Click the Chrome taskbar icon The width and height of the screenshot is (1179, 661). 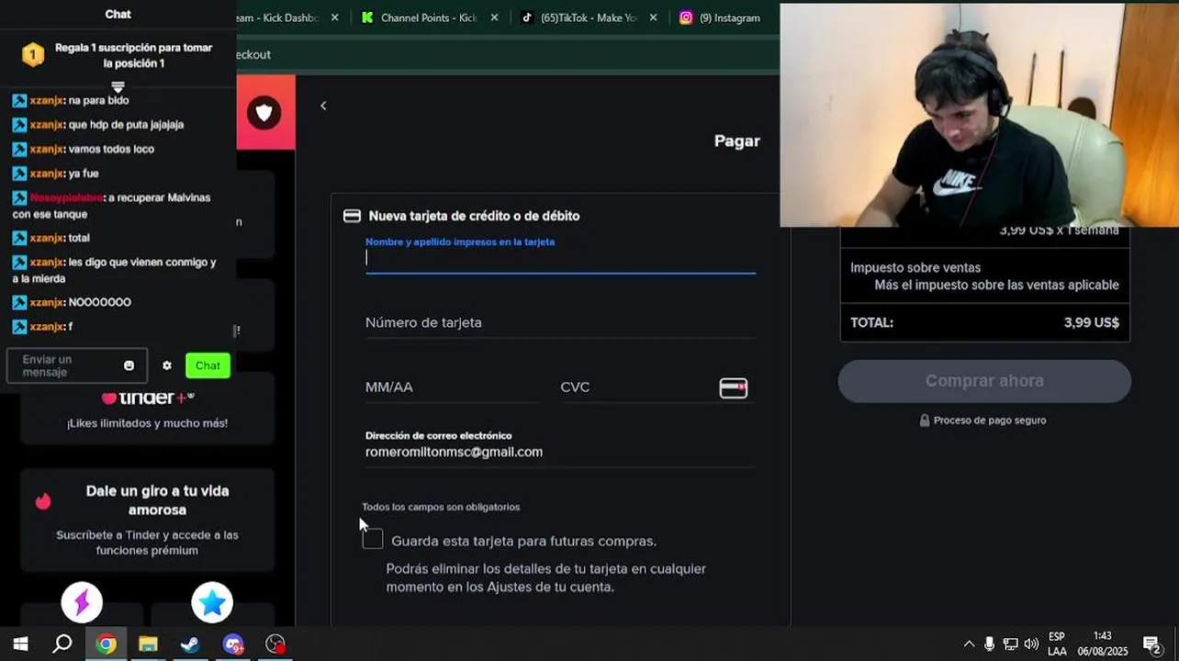coord(106,644)
